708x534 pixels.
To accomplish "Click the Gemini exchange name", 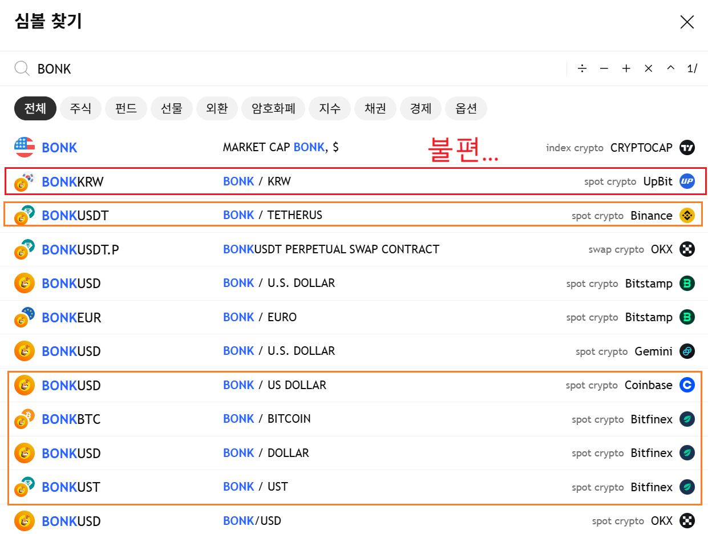I will tap(654, 351).
